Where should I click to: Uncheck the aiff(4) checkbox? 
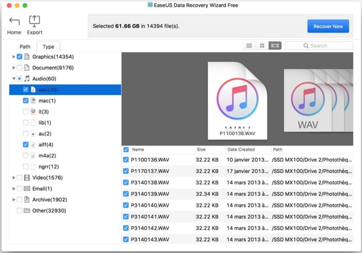coord(26,145)
